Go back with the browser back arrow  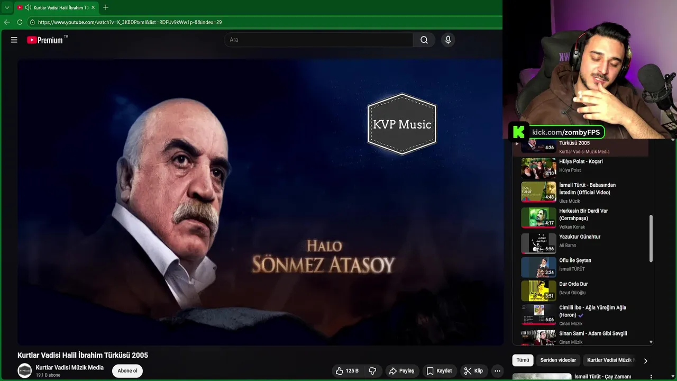click(x=7, y=22)
